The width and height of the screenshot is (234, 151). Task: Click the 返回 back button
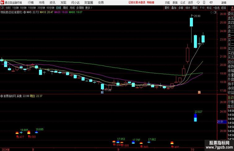coord(223,8)
